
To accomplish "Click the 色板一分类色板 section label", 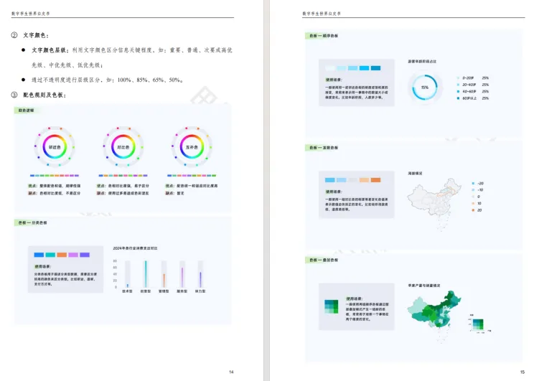I will coord(32,222).
